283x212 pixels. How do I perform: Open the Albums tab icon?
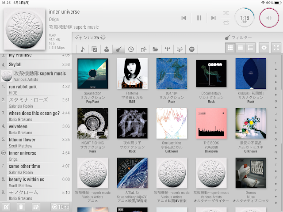pyautogui.click(x=94, y=49)
